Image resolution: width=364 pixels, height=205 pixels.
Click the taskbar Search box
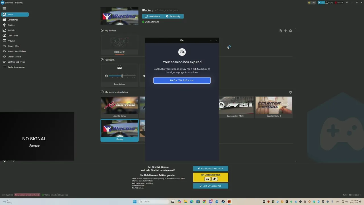coord(154,202)
